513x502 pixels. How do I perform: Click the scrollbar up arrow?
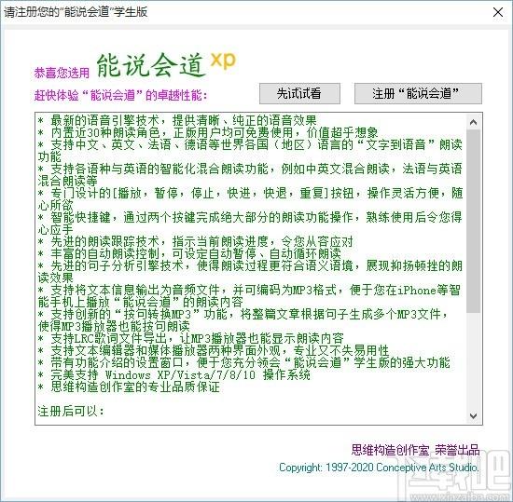tap(473, 123)
